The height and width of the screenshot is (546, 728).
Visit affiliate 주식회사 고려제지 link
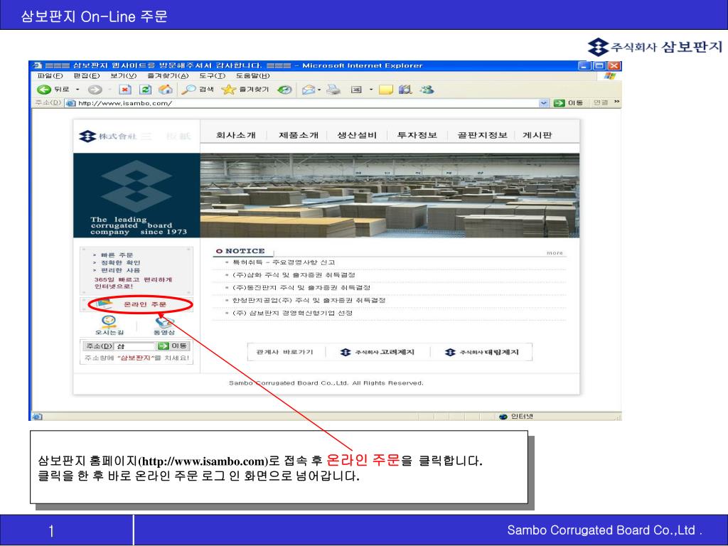pyautogui.click(x=377, y=353)
